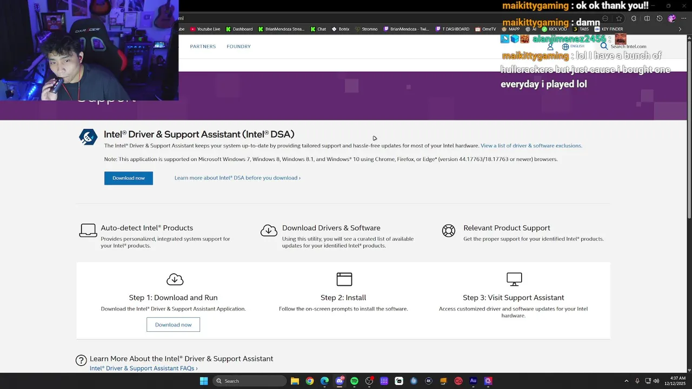This screenshot has height=389, width=692.
Task: Click the Step 3 monitor icon
Action: pos(514,279)
